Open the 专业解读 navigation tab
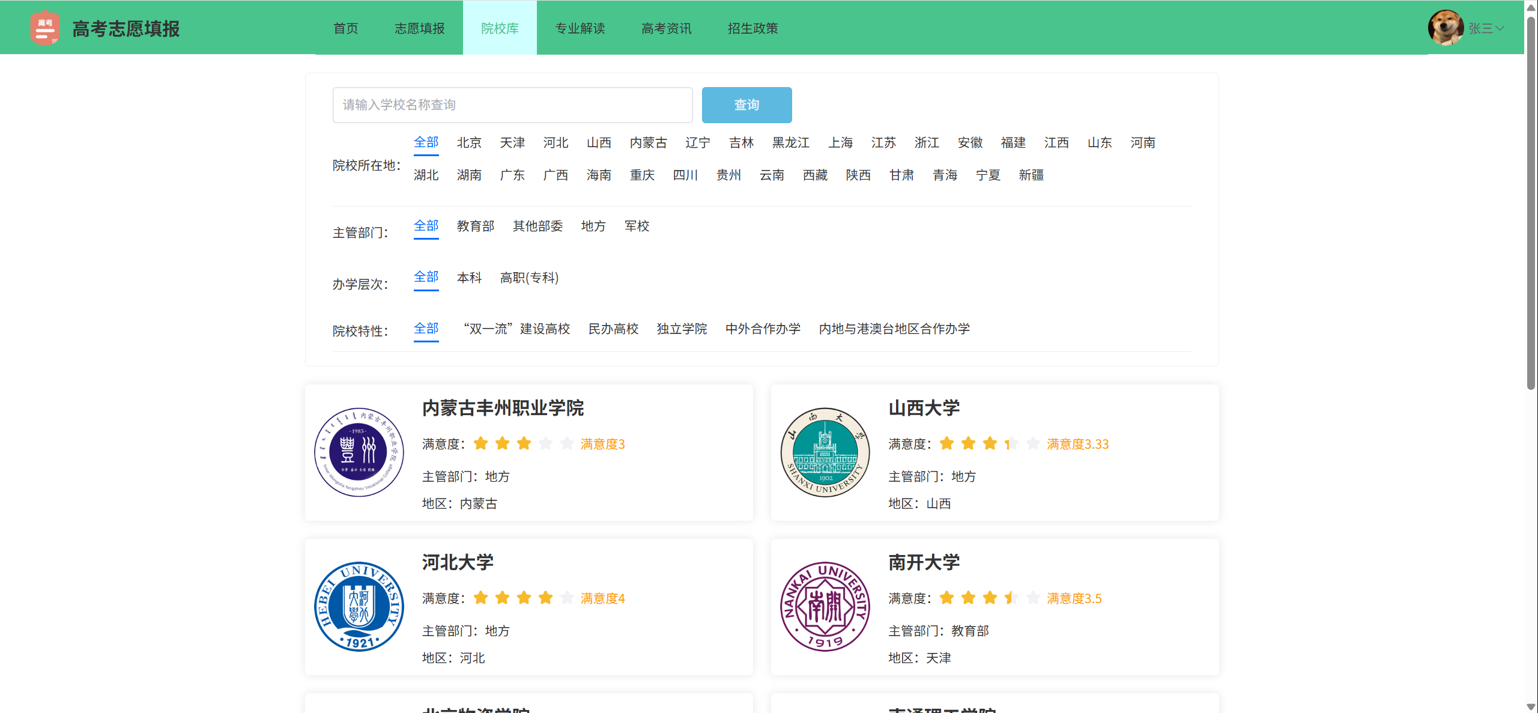This screenshot has width=1538, height=713. 580,28
